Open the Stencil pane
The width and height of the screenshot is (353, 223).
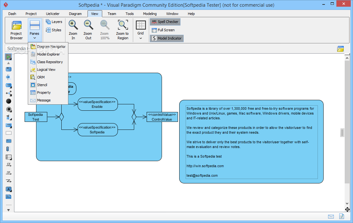(48, 85)
